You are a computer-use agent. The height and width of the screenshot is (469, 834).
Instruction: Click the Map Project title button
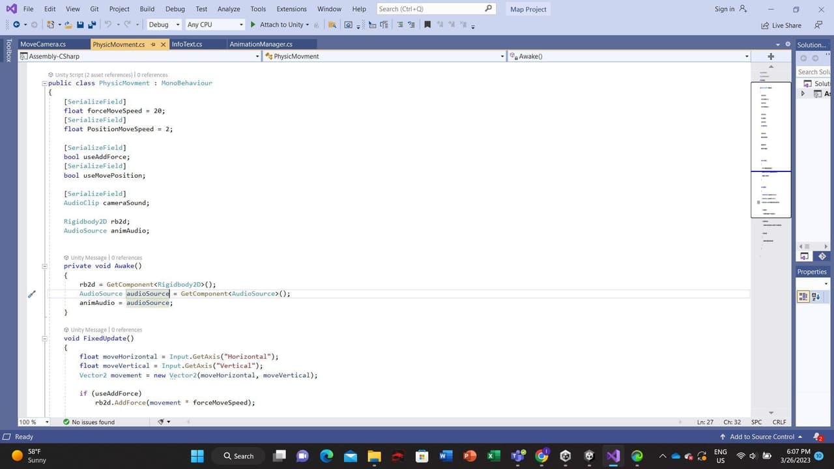click(528, 9)
